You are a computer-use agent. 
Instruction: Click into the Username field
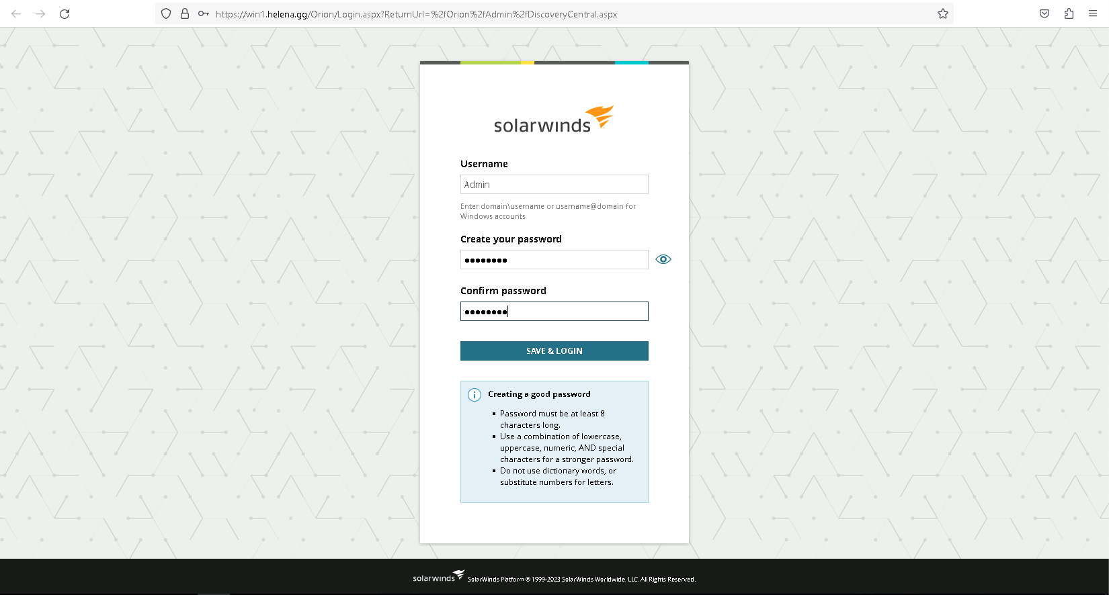point(554,185)
